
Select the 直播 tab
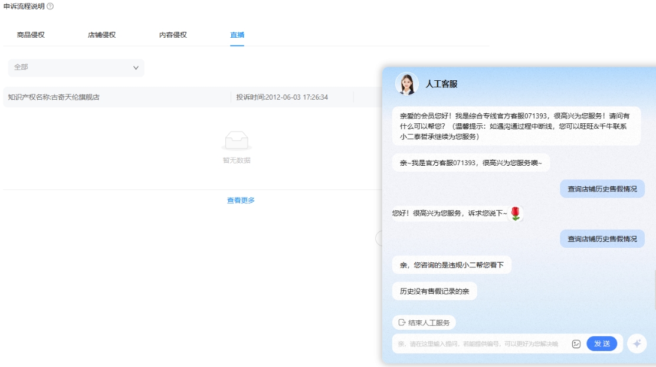click(237, 35)
